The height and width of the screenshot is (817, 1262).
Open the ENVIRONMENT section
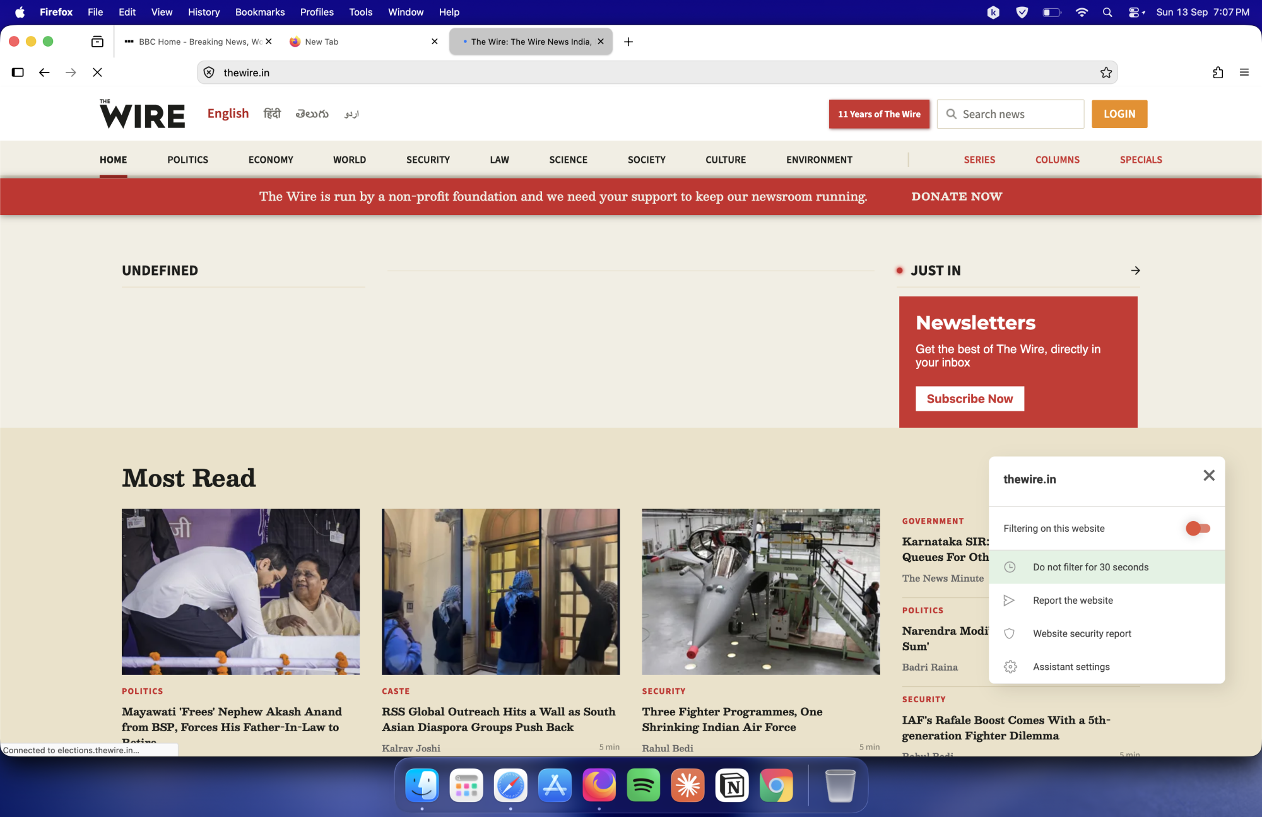[x=819, y=160]
